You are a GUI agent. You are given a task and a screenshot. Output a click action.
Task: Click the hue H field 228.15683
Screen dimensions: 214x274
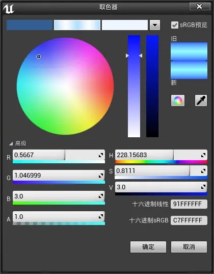tap(162, 155)
